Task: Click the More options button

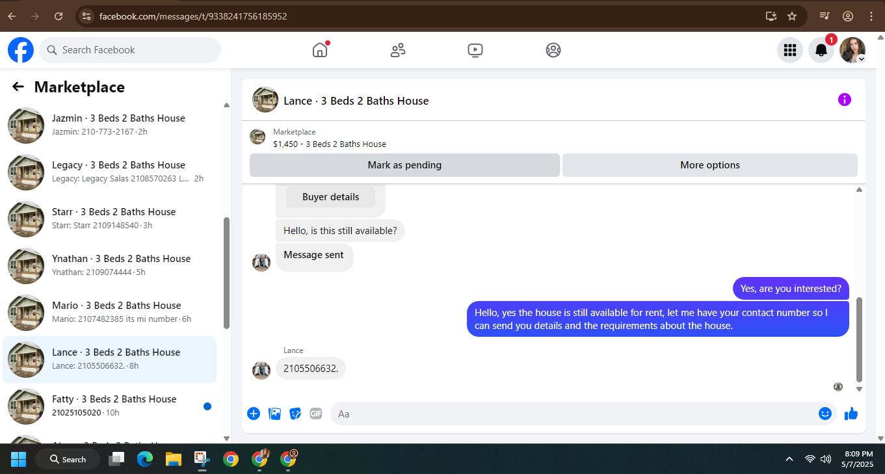Action: (710, 165)
